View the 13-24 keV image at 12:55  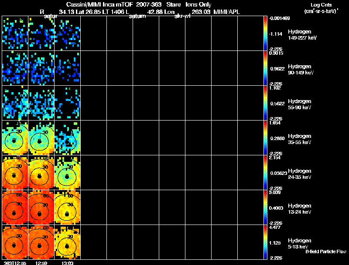[x=15, y=208]
